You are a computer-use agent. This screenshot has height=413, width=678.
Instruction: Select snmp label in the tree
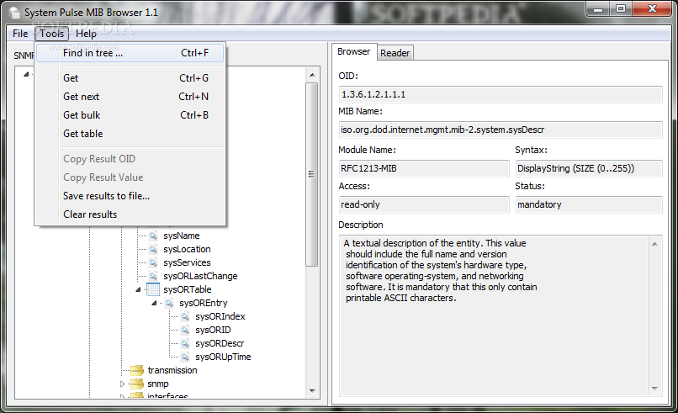tap(158, 384)
